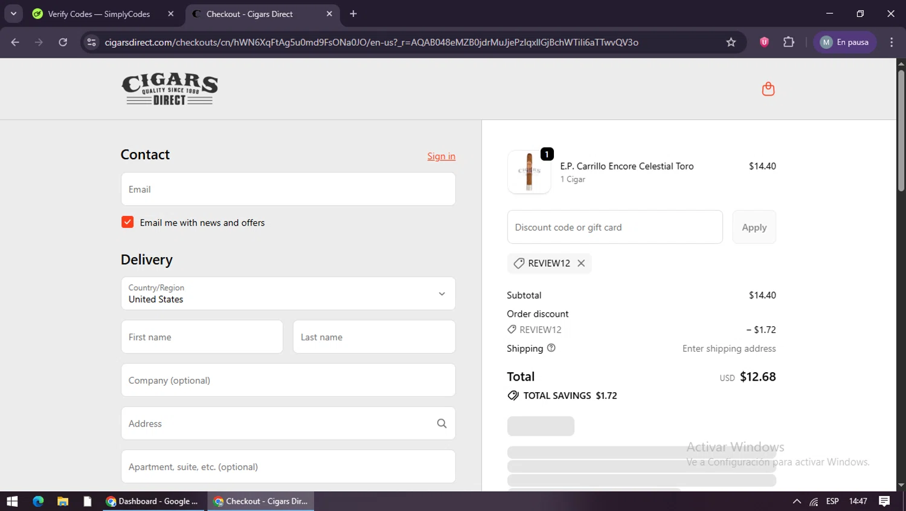This screenshot has width=906, height=511.
Task: Focus the Email input field
Action: (288, 189)
